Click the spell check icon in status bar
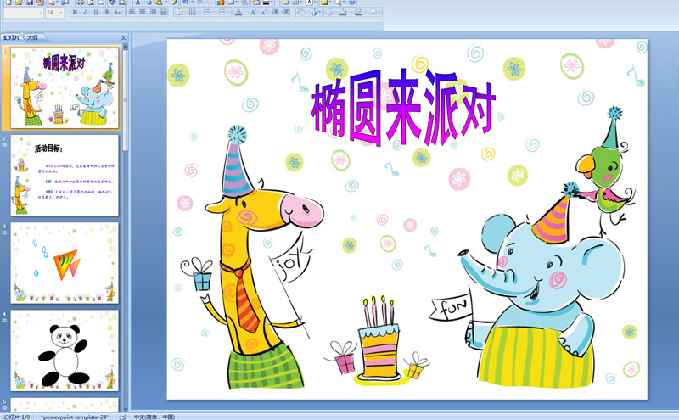 123,417
